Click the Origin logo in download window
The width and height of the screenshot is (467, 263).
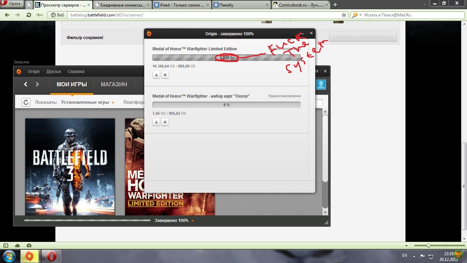tap(149, 34)
